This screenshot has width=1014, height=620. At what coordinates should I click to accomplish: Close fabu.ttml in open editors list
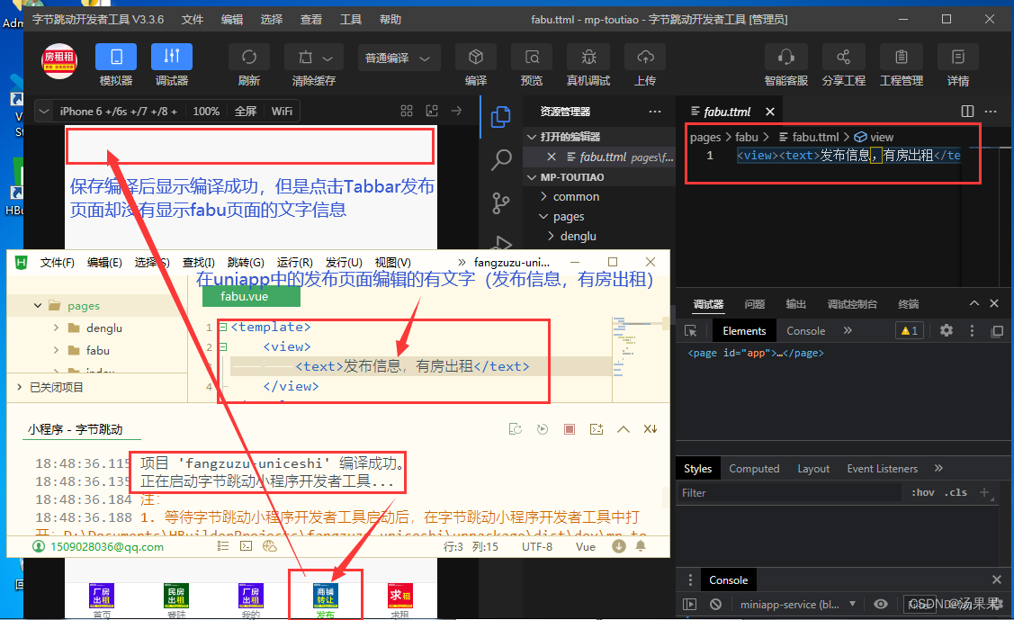pos(551,157)
